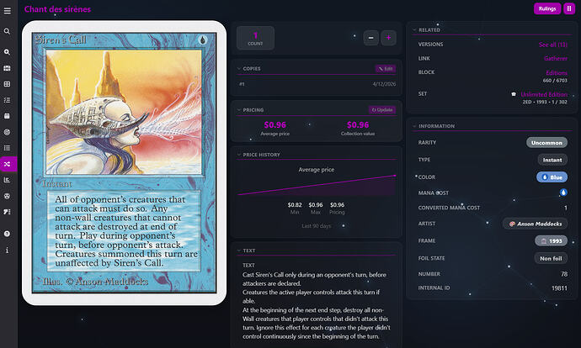Click the count box showing 1
The width and height of the screenshot is (581, 348).
click(x=255, y=38)
